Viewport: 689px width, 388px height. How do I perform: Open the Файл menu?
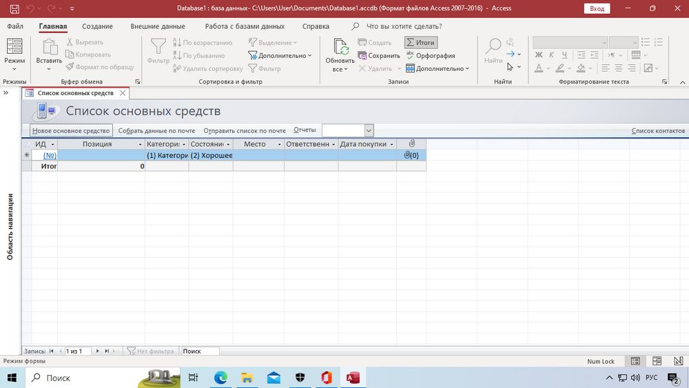tap(15, 26)
